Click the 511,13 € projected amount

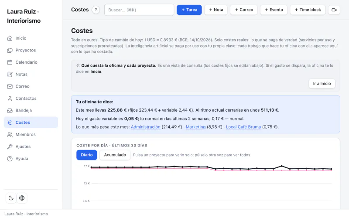coord(269,110)
